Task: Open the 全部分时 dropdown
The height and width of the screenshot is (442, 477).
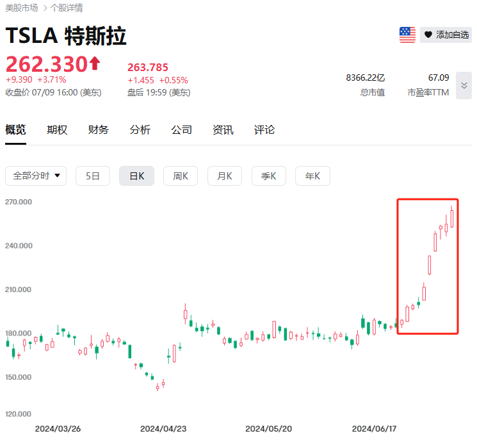Action: (36, 176)
